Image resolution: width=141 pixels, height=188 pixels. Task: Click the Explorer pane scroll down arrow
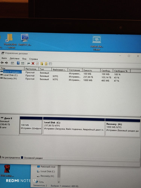click(59, 182)
